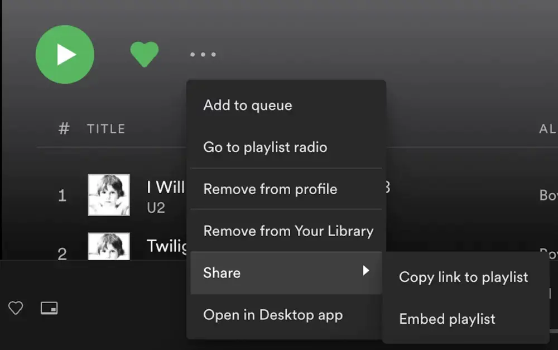Unlike playlist via the green heart icon

click(x=144, y=54)
